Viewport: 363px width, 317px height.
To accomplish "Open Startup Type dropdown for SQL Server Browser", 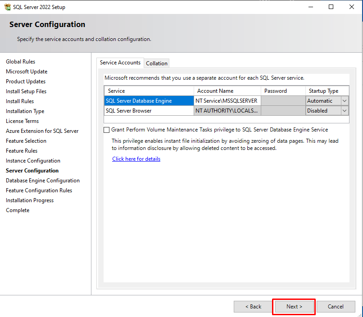I will point(345,111).
